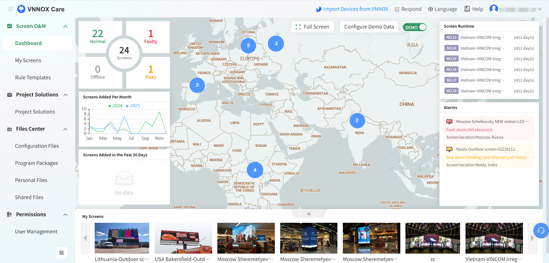The height and width of the screenshot is (263, 549).
Task: Expand the account dropdown arrow
Action: coord(540,9)
